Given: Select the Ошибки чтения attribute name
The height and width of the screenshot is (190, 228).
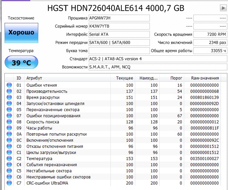Looking at the screenshot, I should tap(41, 85).
